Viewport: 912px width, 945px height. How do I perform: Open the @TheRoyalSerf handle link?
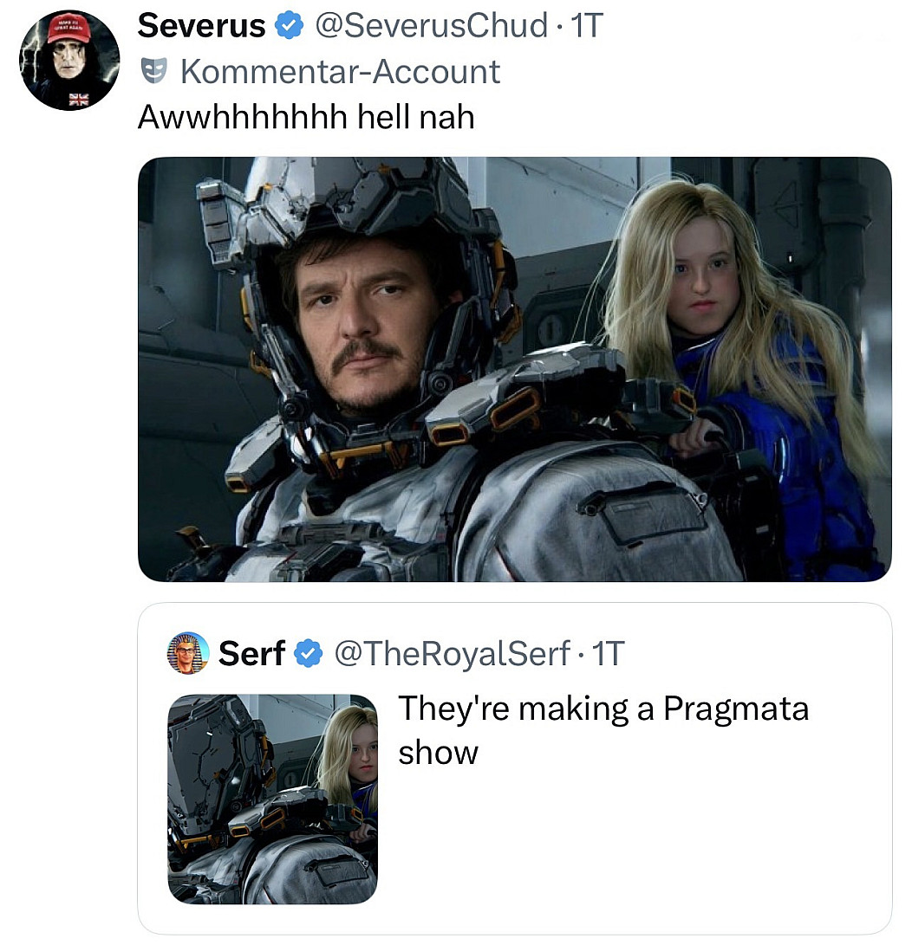(x=451, y=654)
